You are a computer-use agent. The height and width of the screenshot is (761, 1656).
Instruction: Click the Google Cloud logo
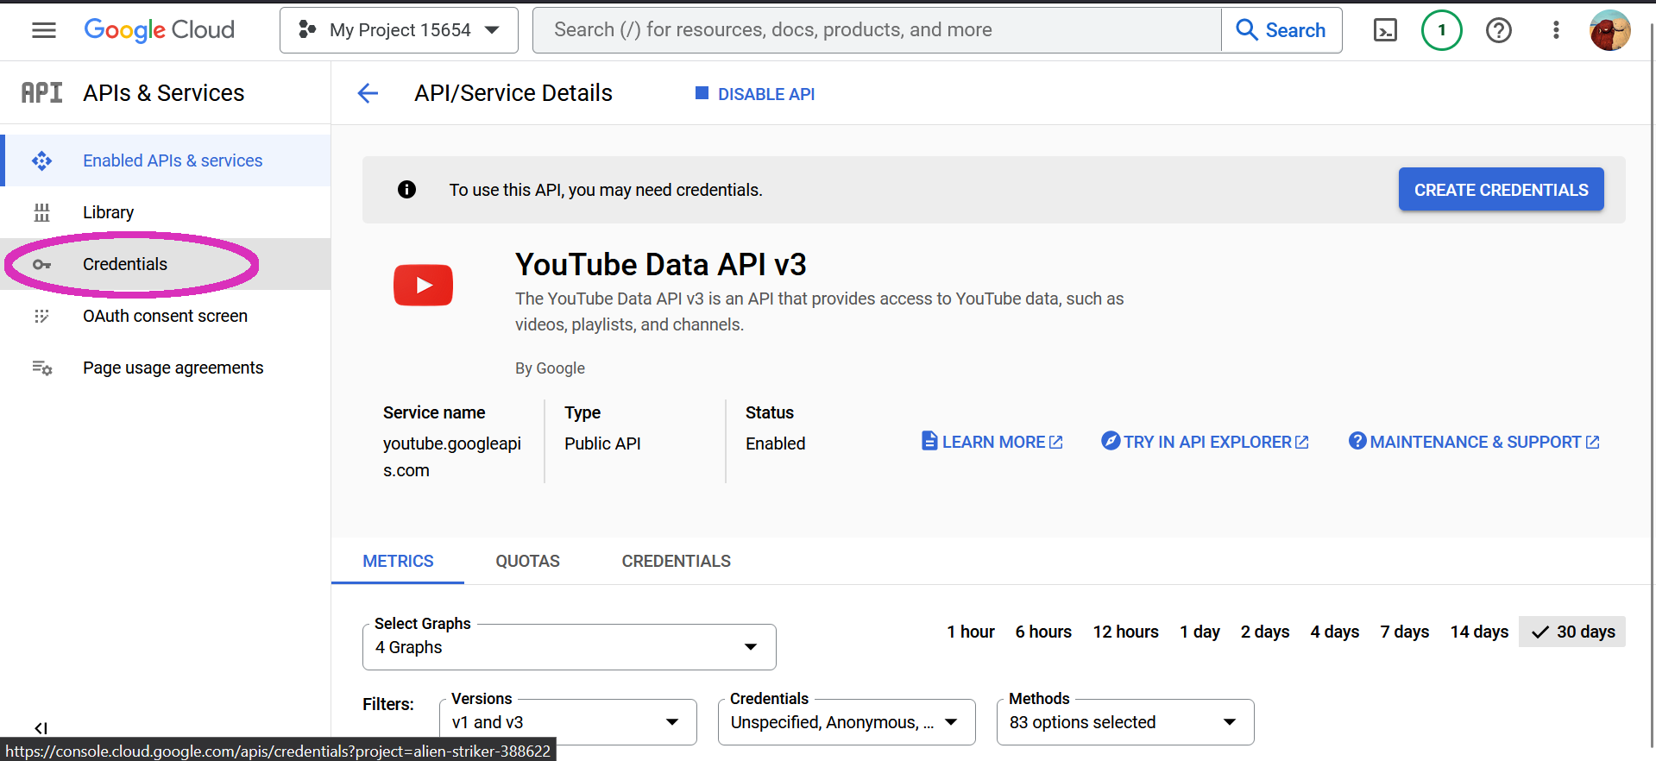point(159,30)
